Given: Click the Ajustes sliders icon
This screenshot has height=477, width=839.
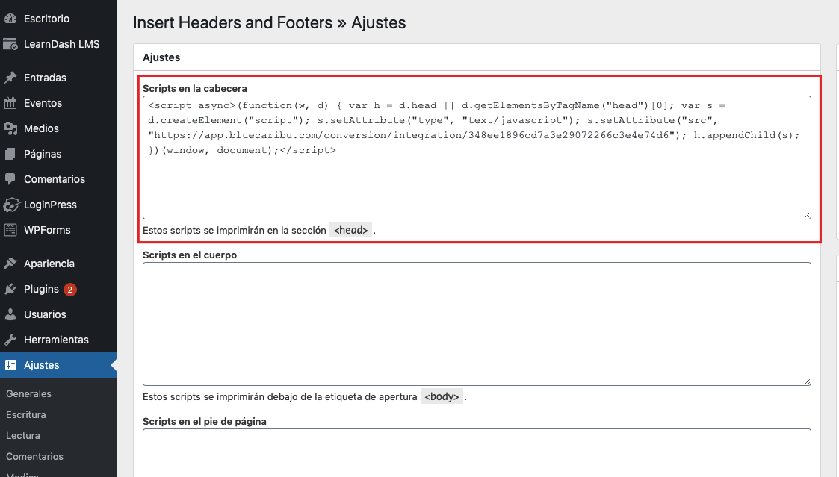Looking at the screenshot, I should [10, 365].
